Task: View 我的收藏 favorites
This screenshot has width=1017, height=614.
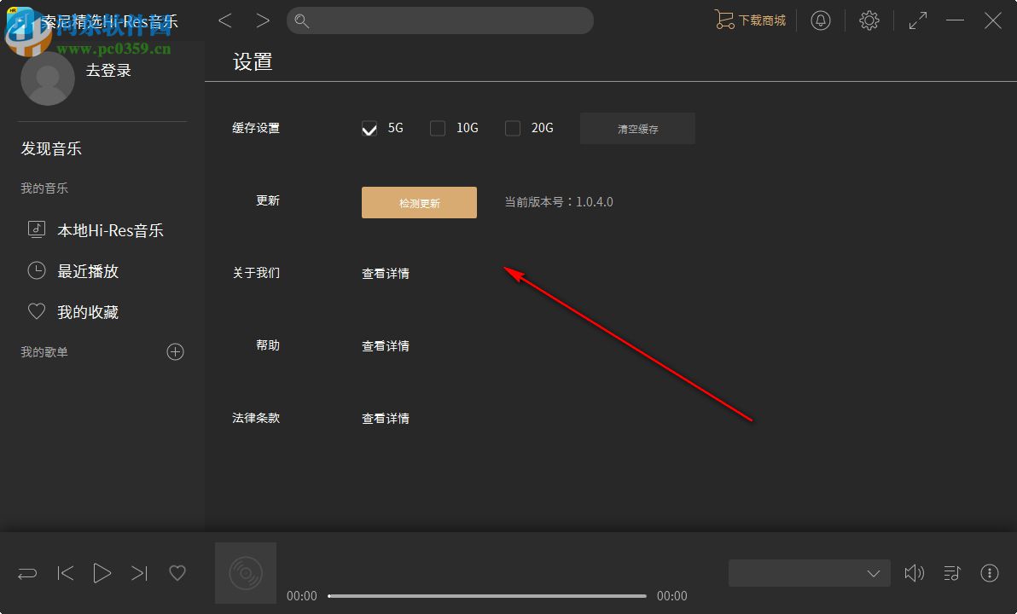Action: tap(88, 311)
